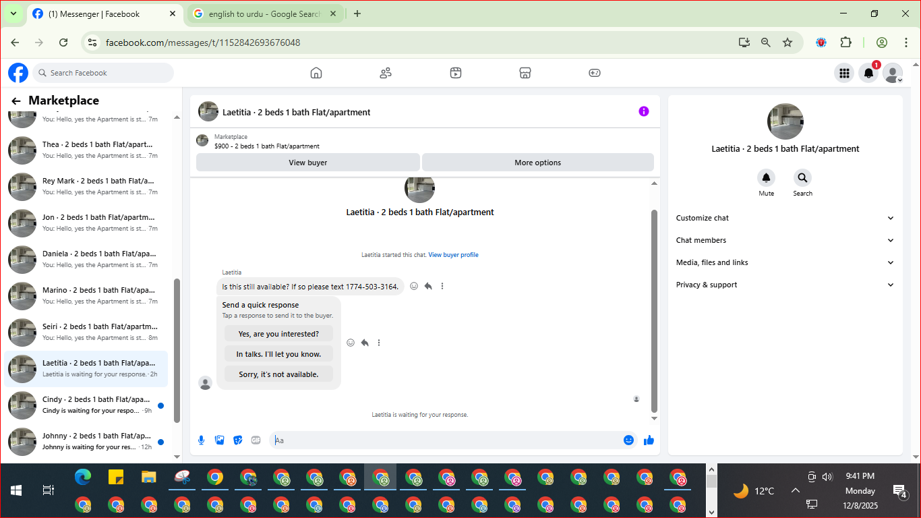Click the browser address bar URL

tap(203, 42)
